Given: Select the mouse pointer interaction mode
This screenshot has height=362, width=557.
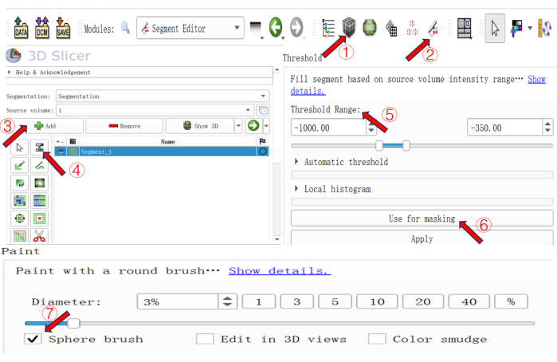Looking at the screenshot, I should (x=495, y=28).
